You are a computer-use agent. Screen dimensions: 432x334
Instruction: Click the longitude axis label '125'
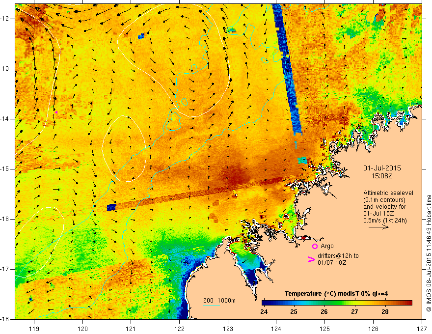pyautogui.click(x=325, y=329)
